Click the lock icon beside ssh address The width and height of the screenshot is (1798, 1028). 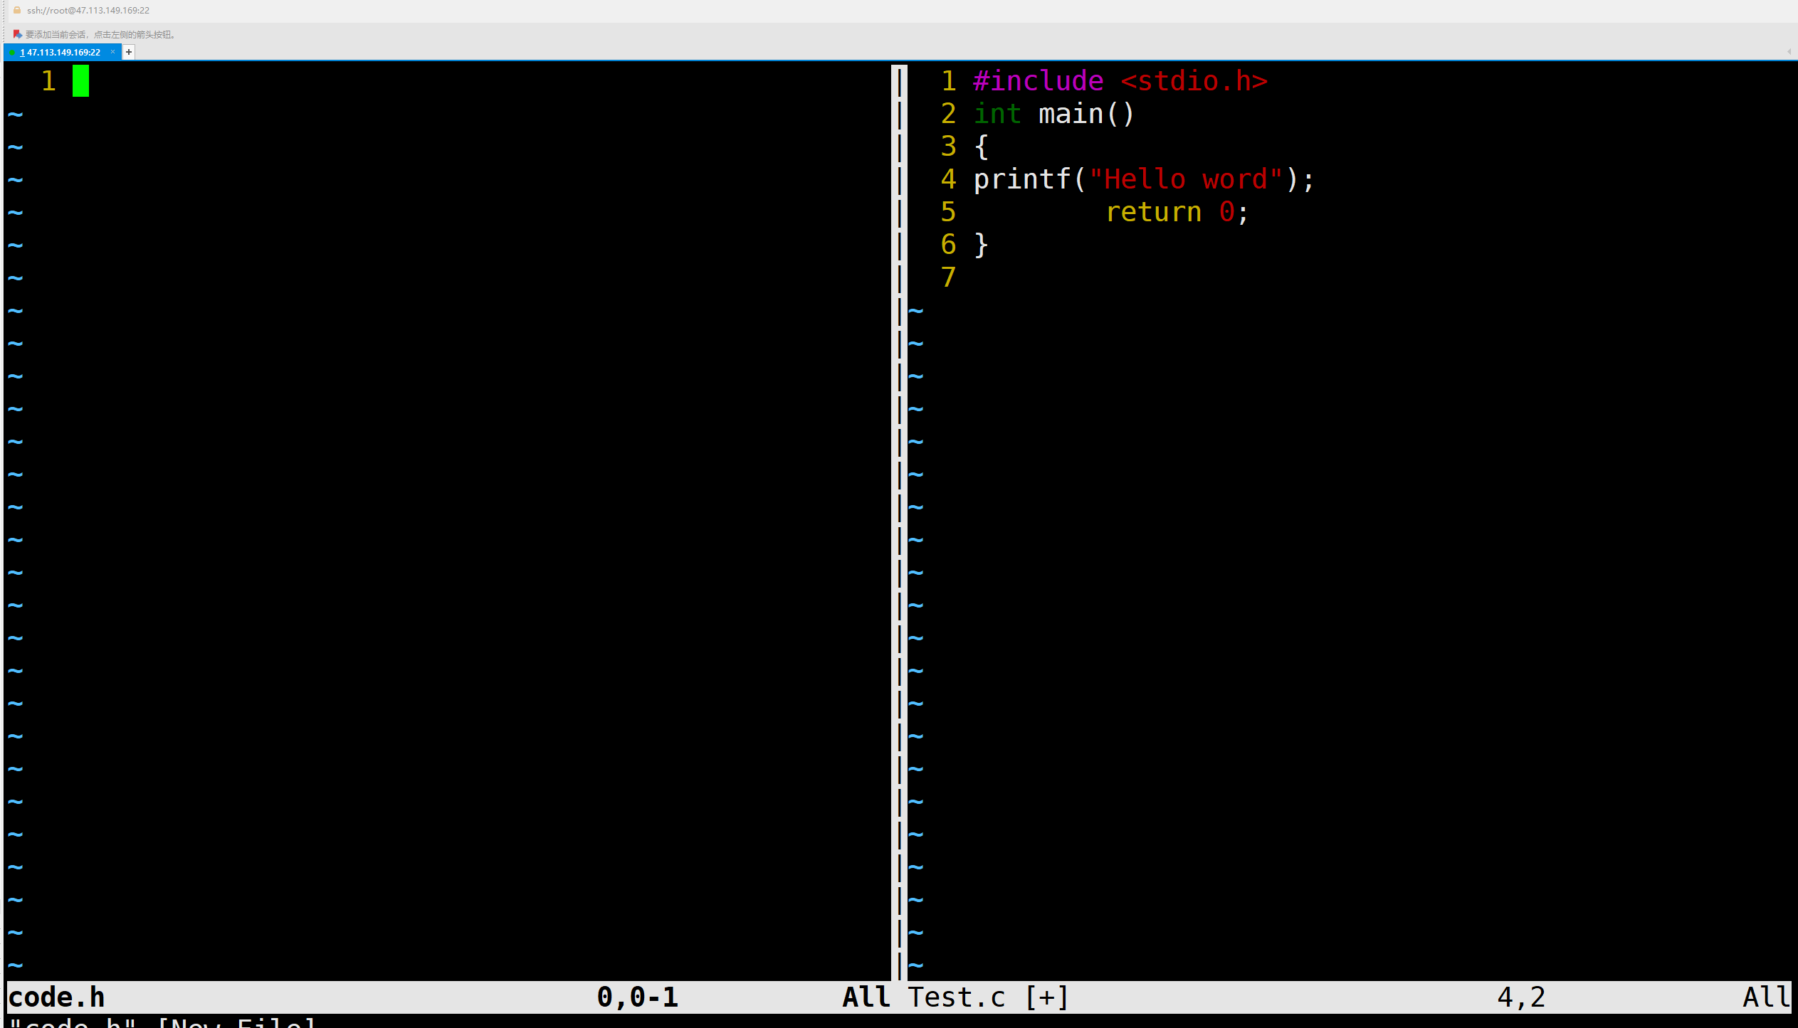[x=17, y=10]
